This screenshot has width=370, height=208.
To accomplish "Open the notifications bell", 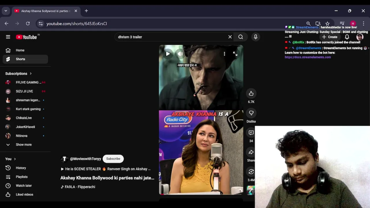I will point(347,37).
